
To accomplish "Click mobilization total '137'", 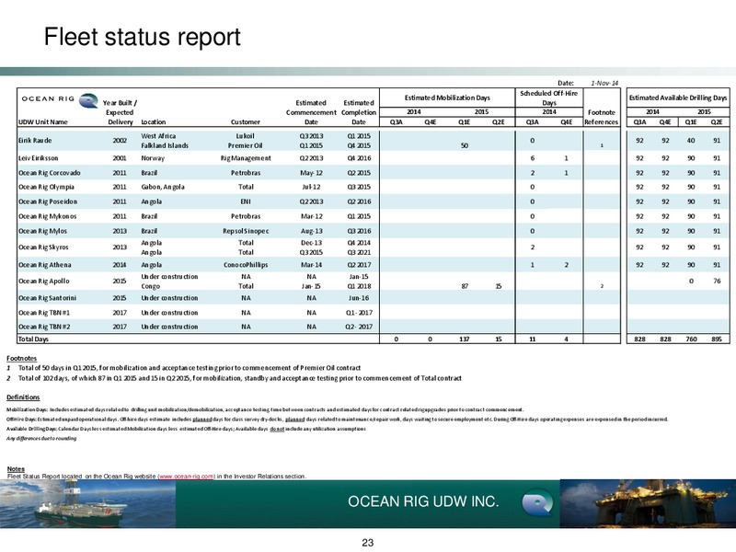I will point(465,339).
